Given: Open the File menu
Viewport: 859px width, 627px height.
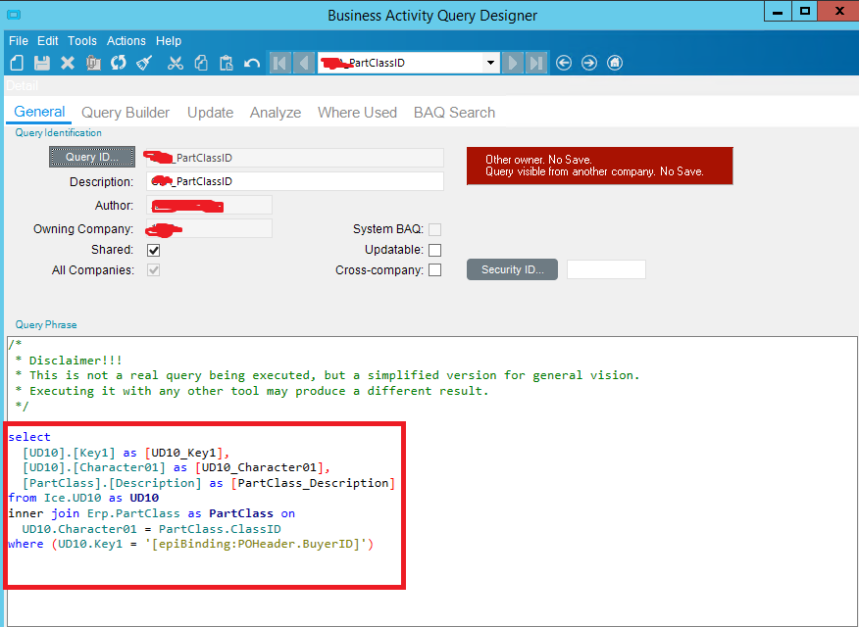Looking at the screenshot, I should coord(18,41).
